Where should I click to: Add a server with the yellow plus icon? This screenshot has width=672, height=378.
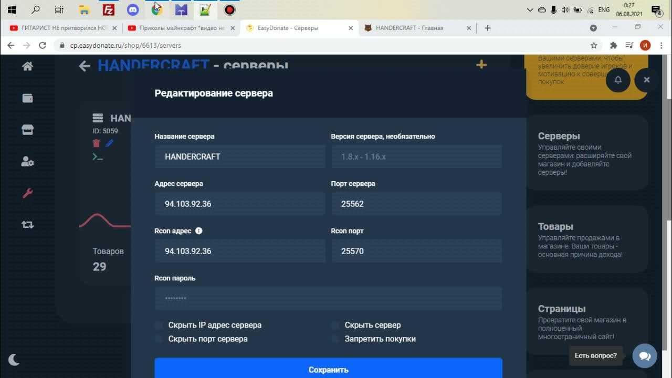pos(481,65)
